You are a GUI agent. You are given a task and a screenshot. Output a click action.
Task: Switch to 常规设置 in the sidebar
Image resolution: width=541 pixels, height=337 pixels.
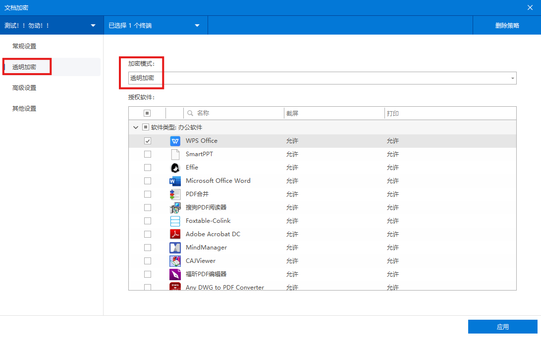(24, 46)
